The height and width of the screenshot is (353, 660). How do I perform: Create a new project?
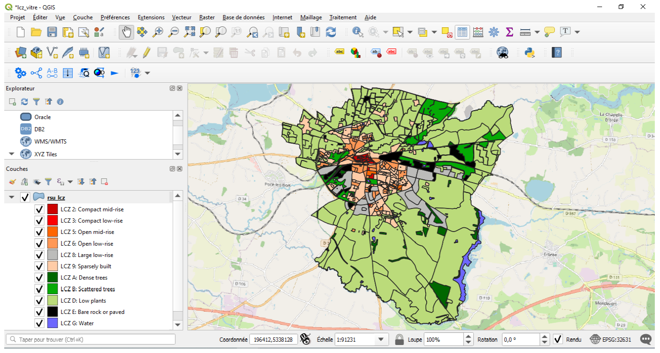[20, 32]
